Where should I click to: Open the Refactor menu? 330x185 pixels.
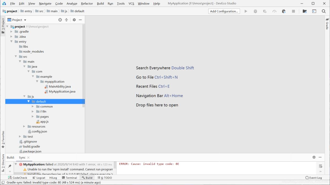pyautogui.click(x=87, y=4)
